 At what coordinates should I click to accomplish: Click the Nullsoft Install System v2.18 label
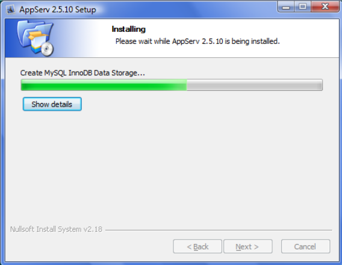[56, 229]
